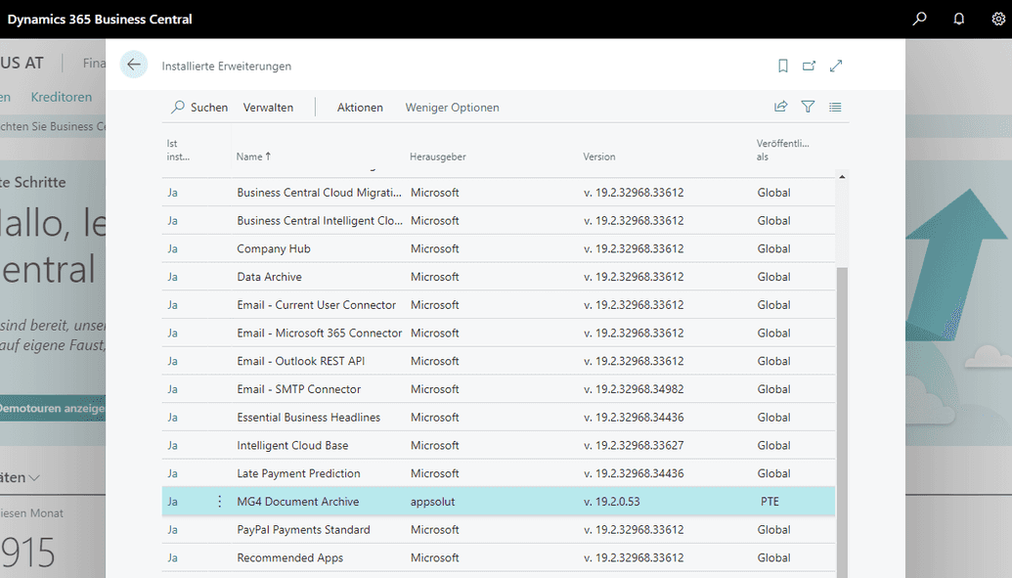Click the bookmark icon in page header
1012x578 pixels.
tap(782, 66)
